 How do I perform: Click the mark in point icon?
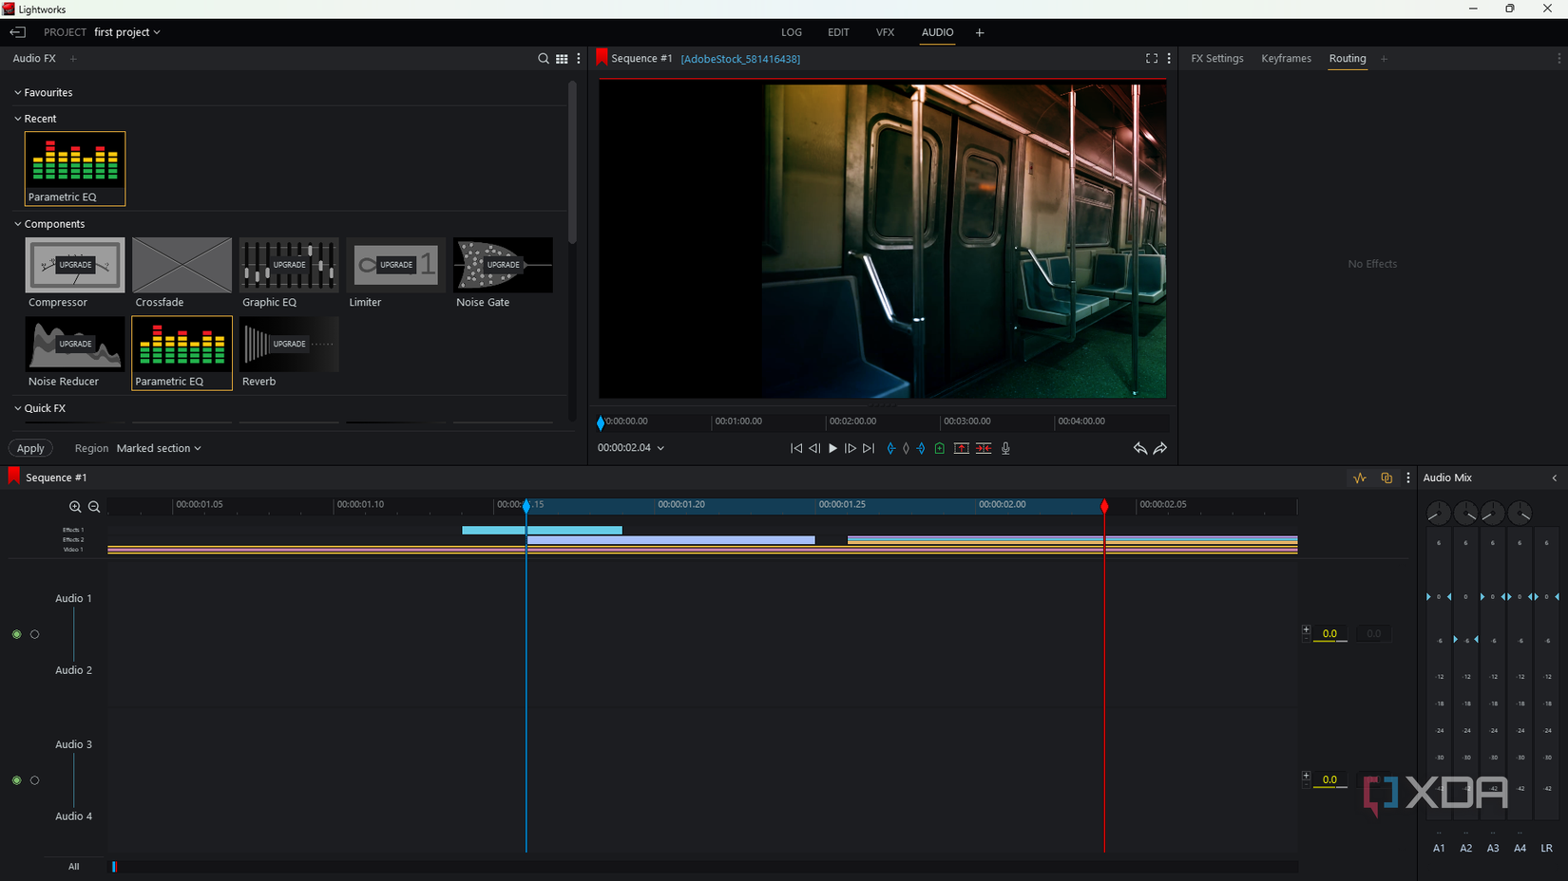tap(890, 448)
